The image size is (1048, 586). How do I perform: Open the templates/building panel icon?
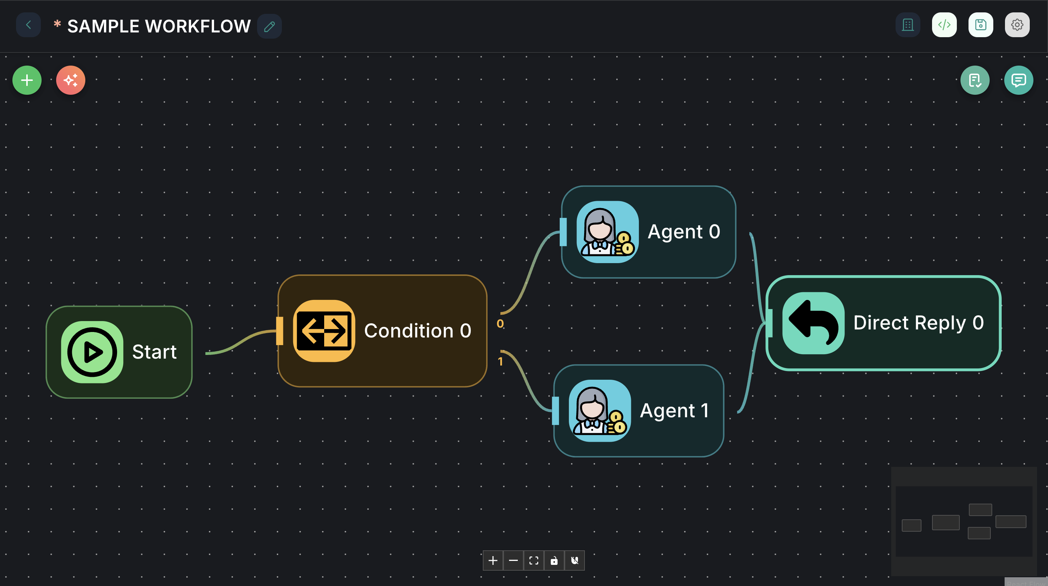click(x=908, y=25)
